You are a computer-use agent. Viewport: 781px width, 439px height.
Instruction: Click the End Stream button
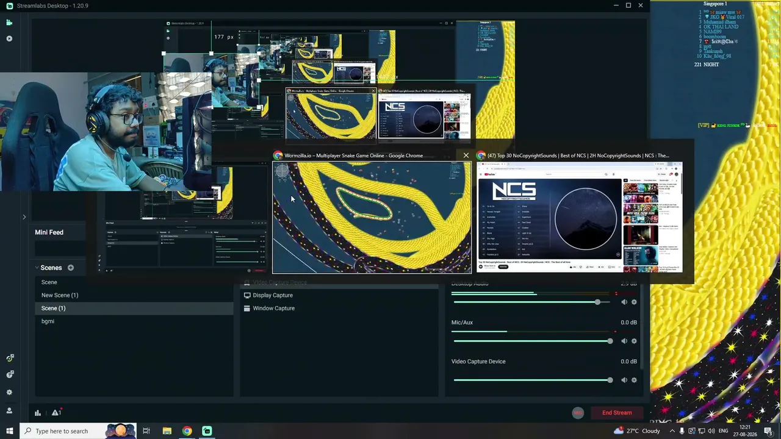(617, 413)
